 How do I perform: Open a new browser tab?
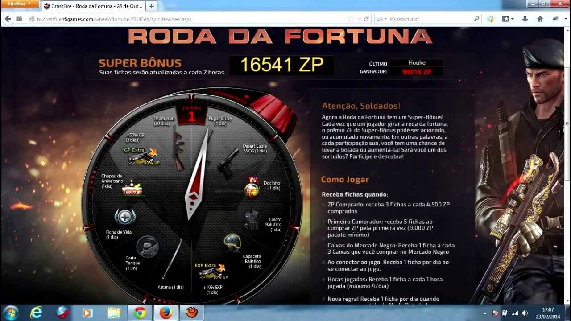coord(152,6)
